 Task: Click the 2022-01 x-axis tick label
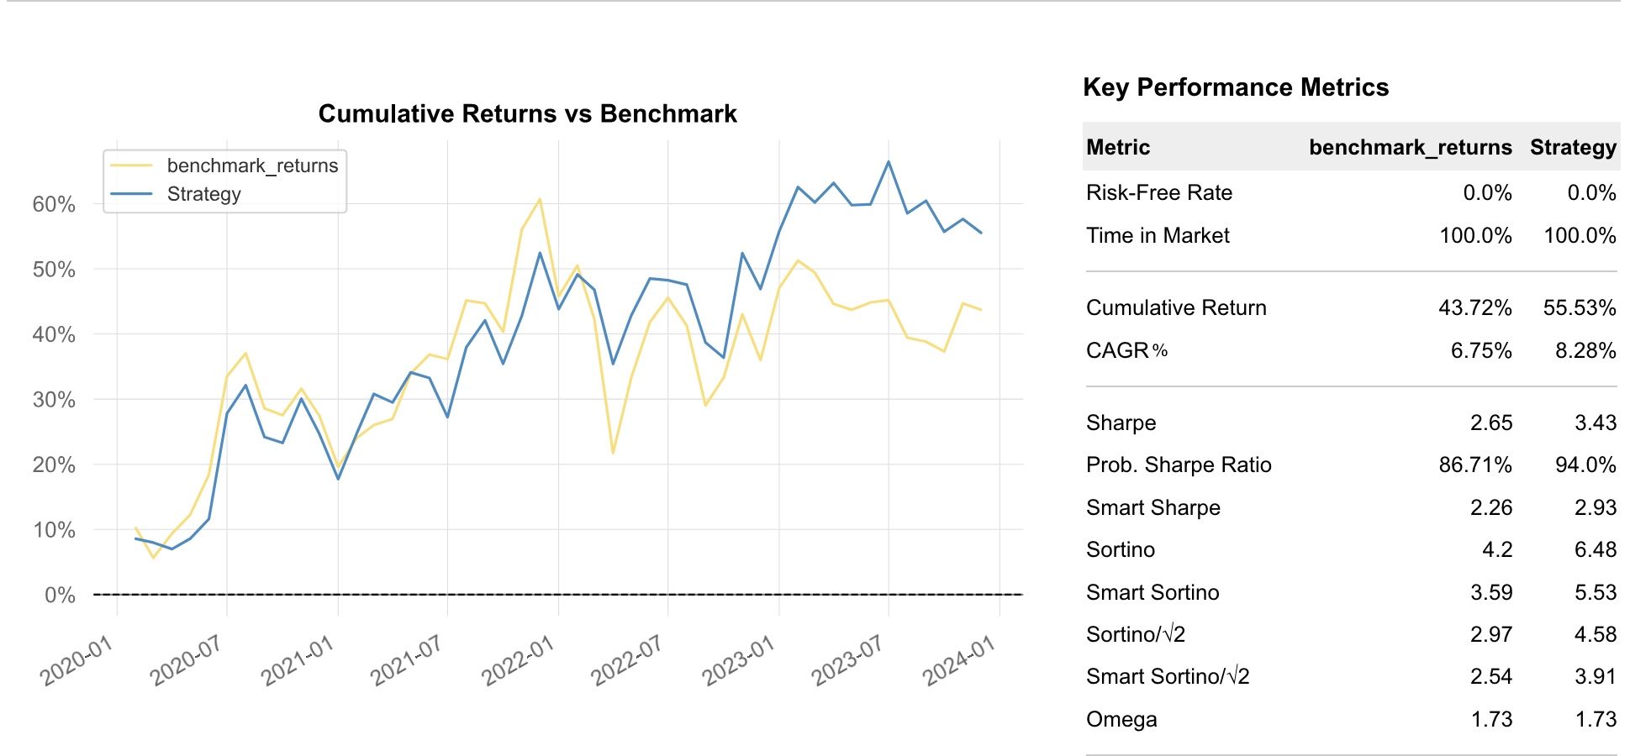[517, 661]
